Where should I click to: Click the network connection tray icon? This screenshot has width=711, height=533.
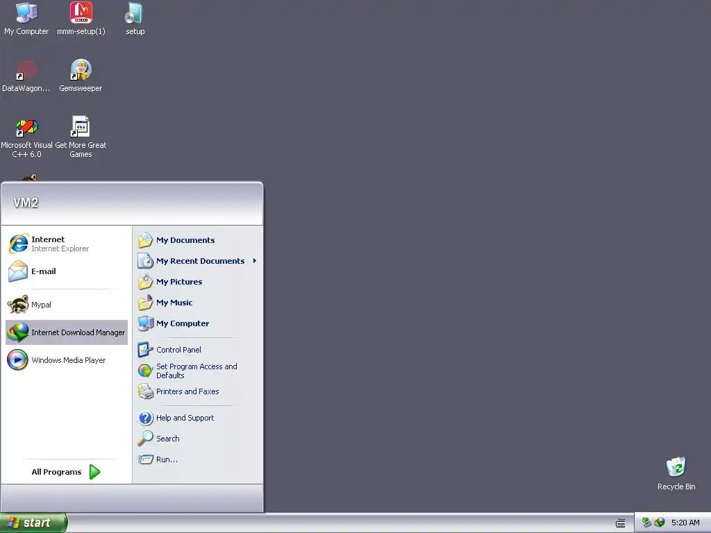[646, 523]
